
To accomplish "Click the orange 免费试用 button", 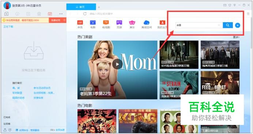I will (x=56, y=20).
